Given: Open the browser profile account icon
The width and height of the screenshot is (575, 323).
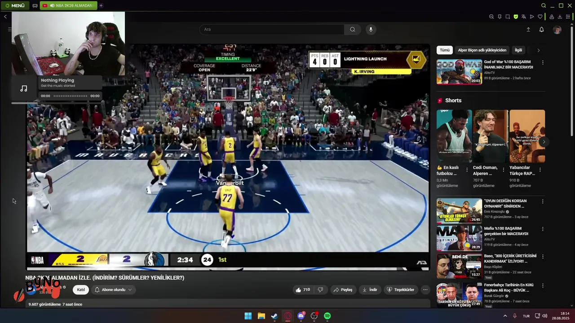Looking at the screenshot, I should pyautogui.click(x=552, y=17).
